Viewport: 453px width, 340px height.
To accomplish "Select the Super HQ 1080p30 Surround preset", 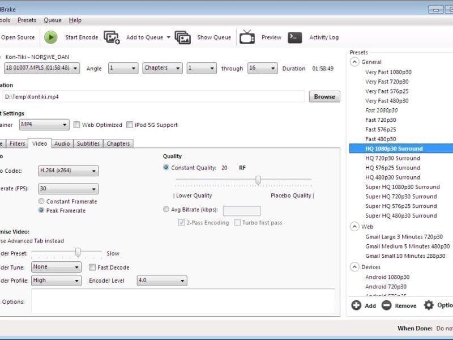I will (402, 187).
